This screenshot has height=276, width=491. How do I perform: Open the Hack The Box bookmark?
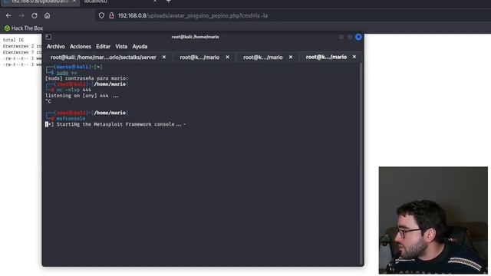(24, 28)
